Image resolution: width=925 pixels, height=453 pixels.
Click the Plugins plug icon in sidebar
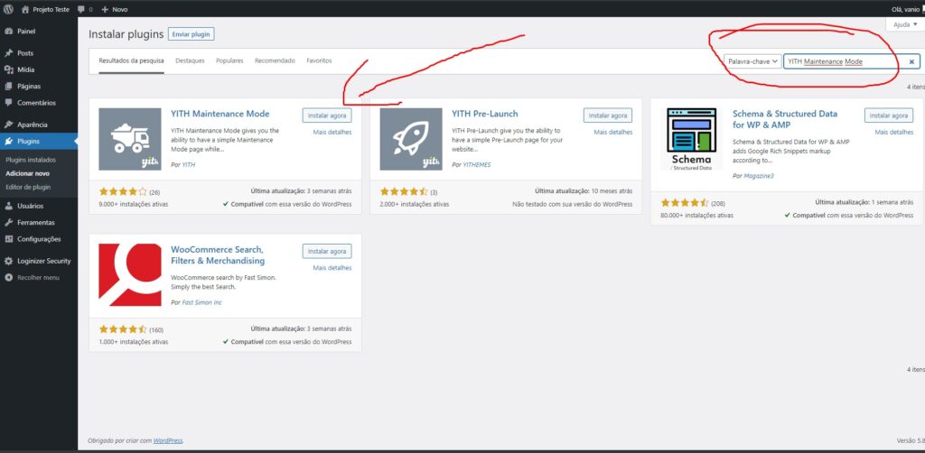9,142
